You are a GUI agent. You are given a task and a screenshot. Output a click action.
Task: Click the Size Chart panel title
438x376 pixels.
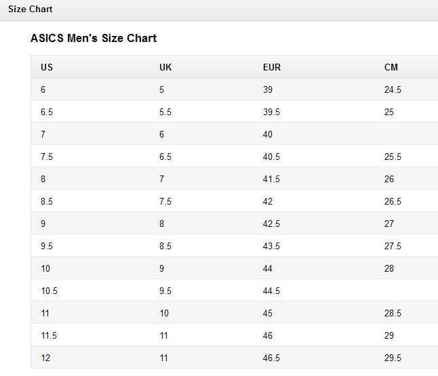click(x=31, y=9)
